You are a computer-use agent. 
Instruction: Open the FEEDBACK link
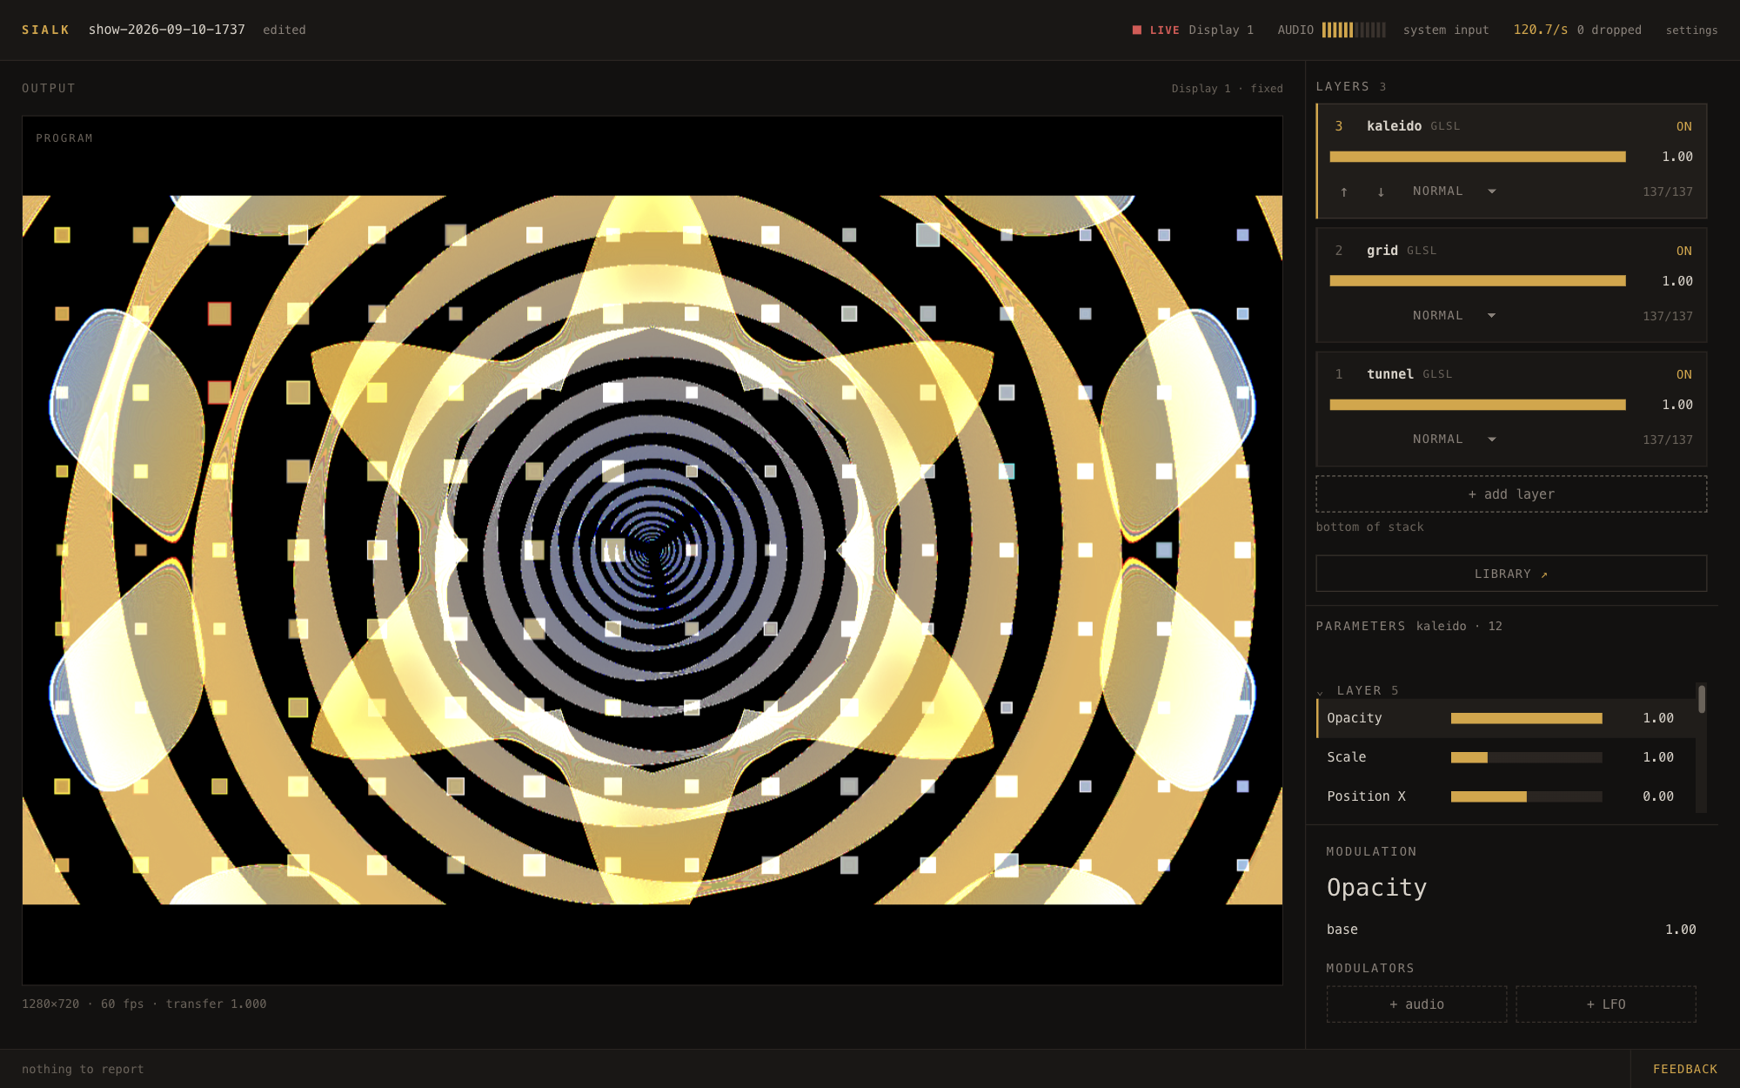(1684, 1069)
